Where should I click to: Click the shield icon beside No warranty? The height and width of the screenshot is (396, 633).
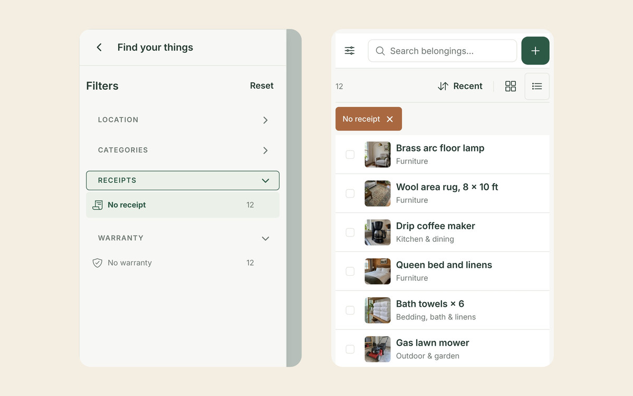97,263
